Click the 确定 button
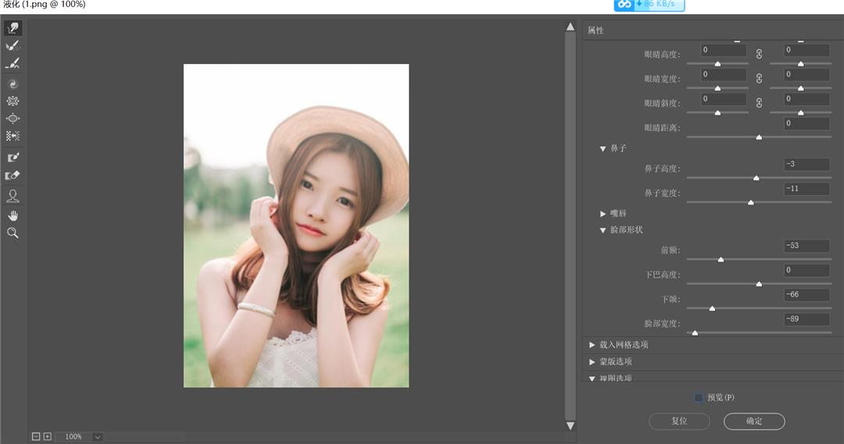This screenshot has width=844, height=444. [753, 421]
